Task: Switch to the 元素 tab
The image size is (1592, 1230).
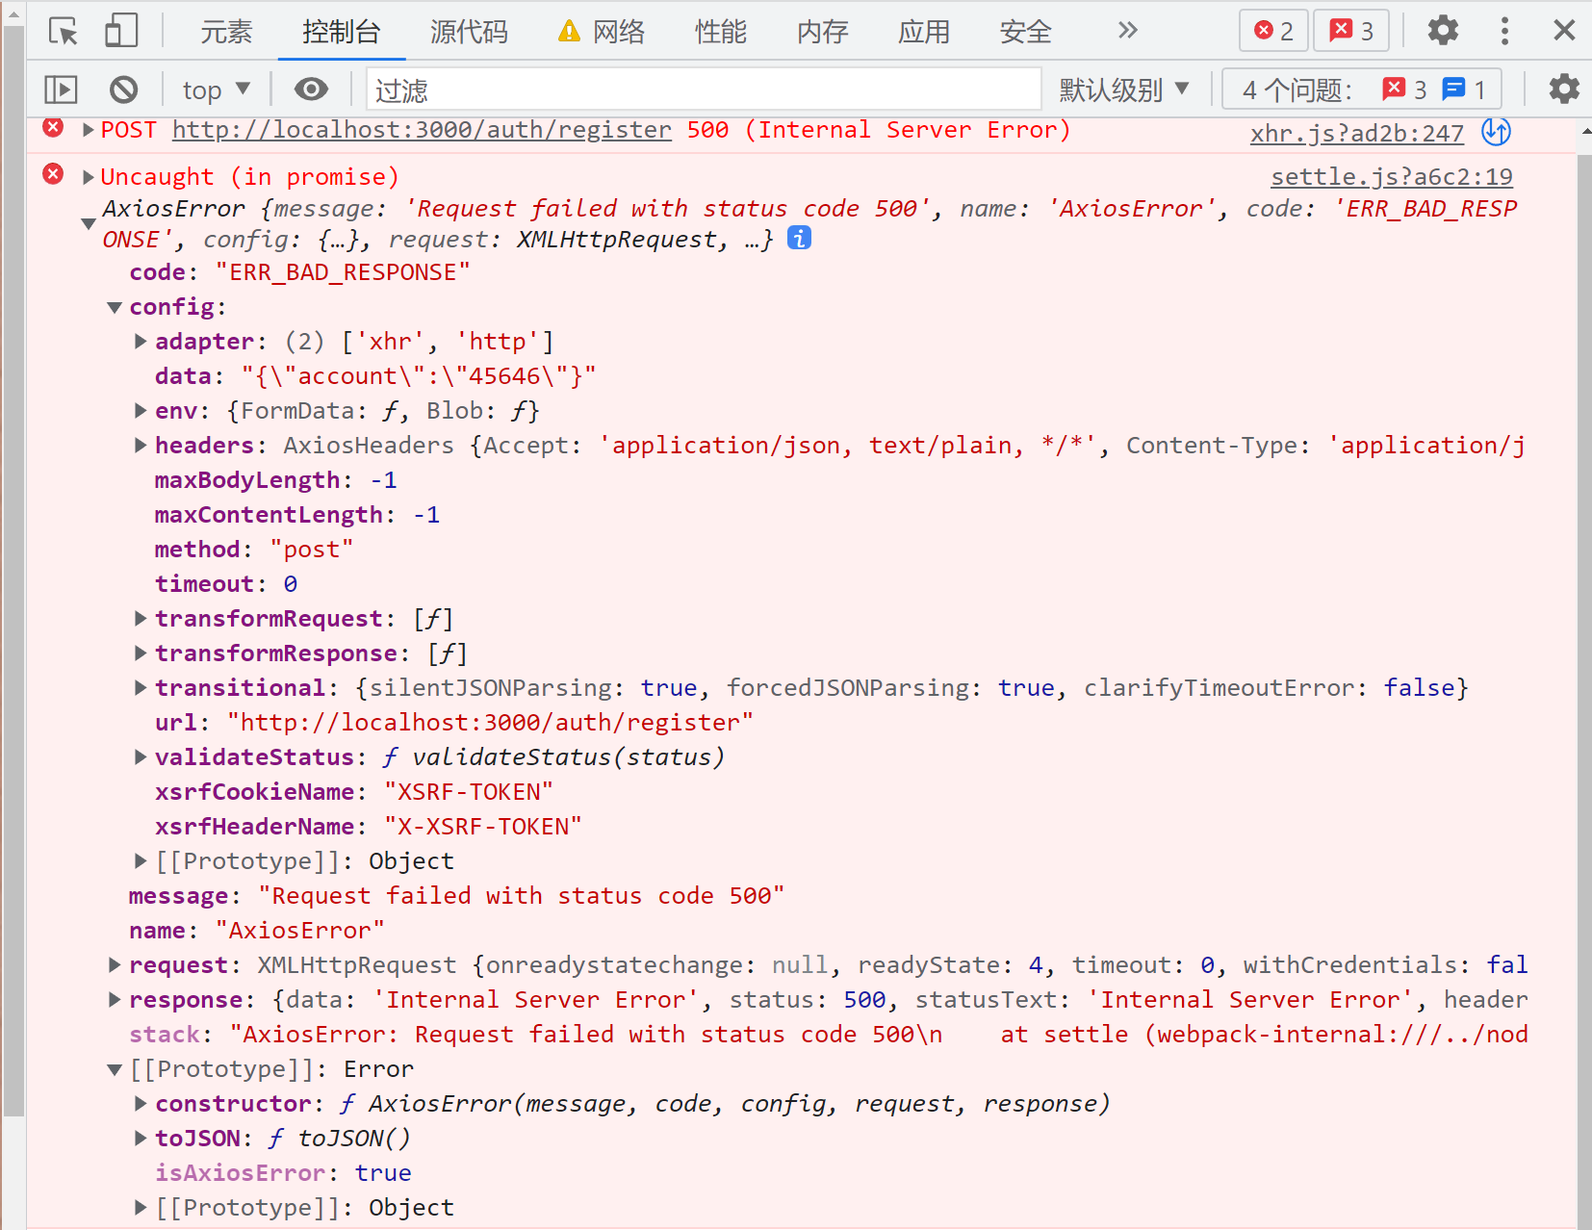Action: tap(226, 32)
